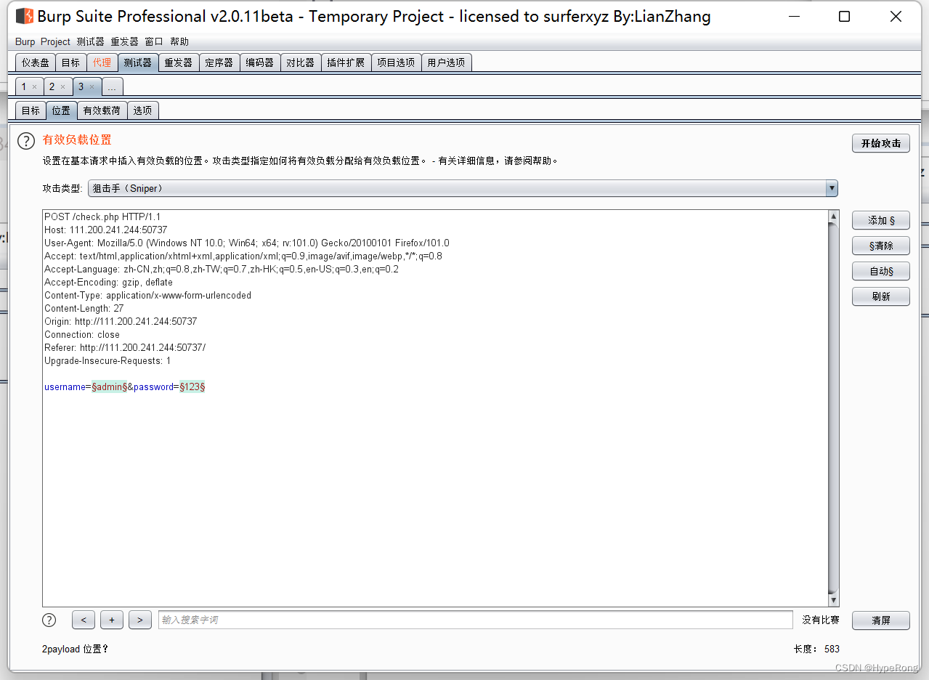Click the 自动§ button
Screen dimensions: 929x680
click(881, 271)
